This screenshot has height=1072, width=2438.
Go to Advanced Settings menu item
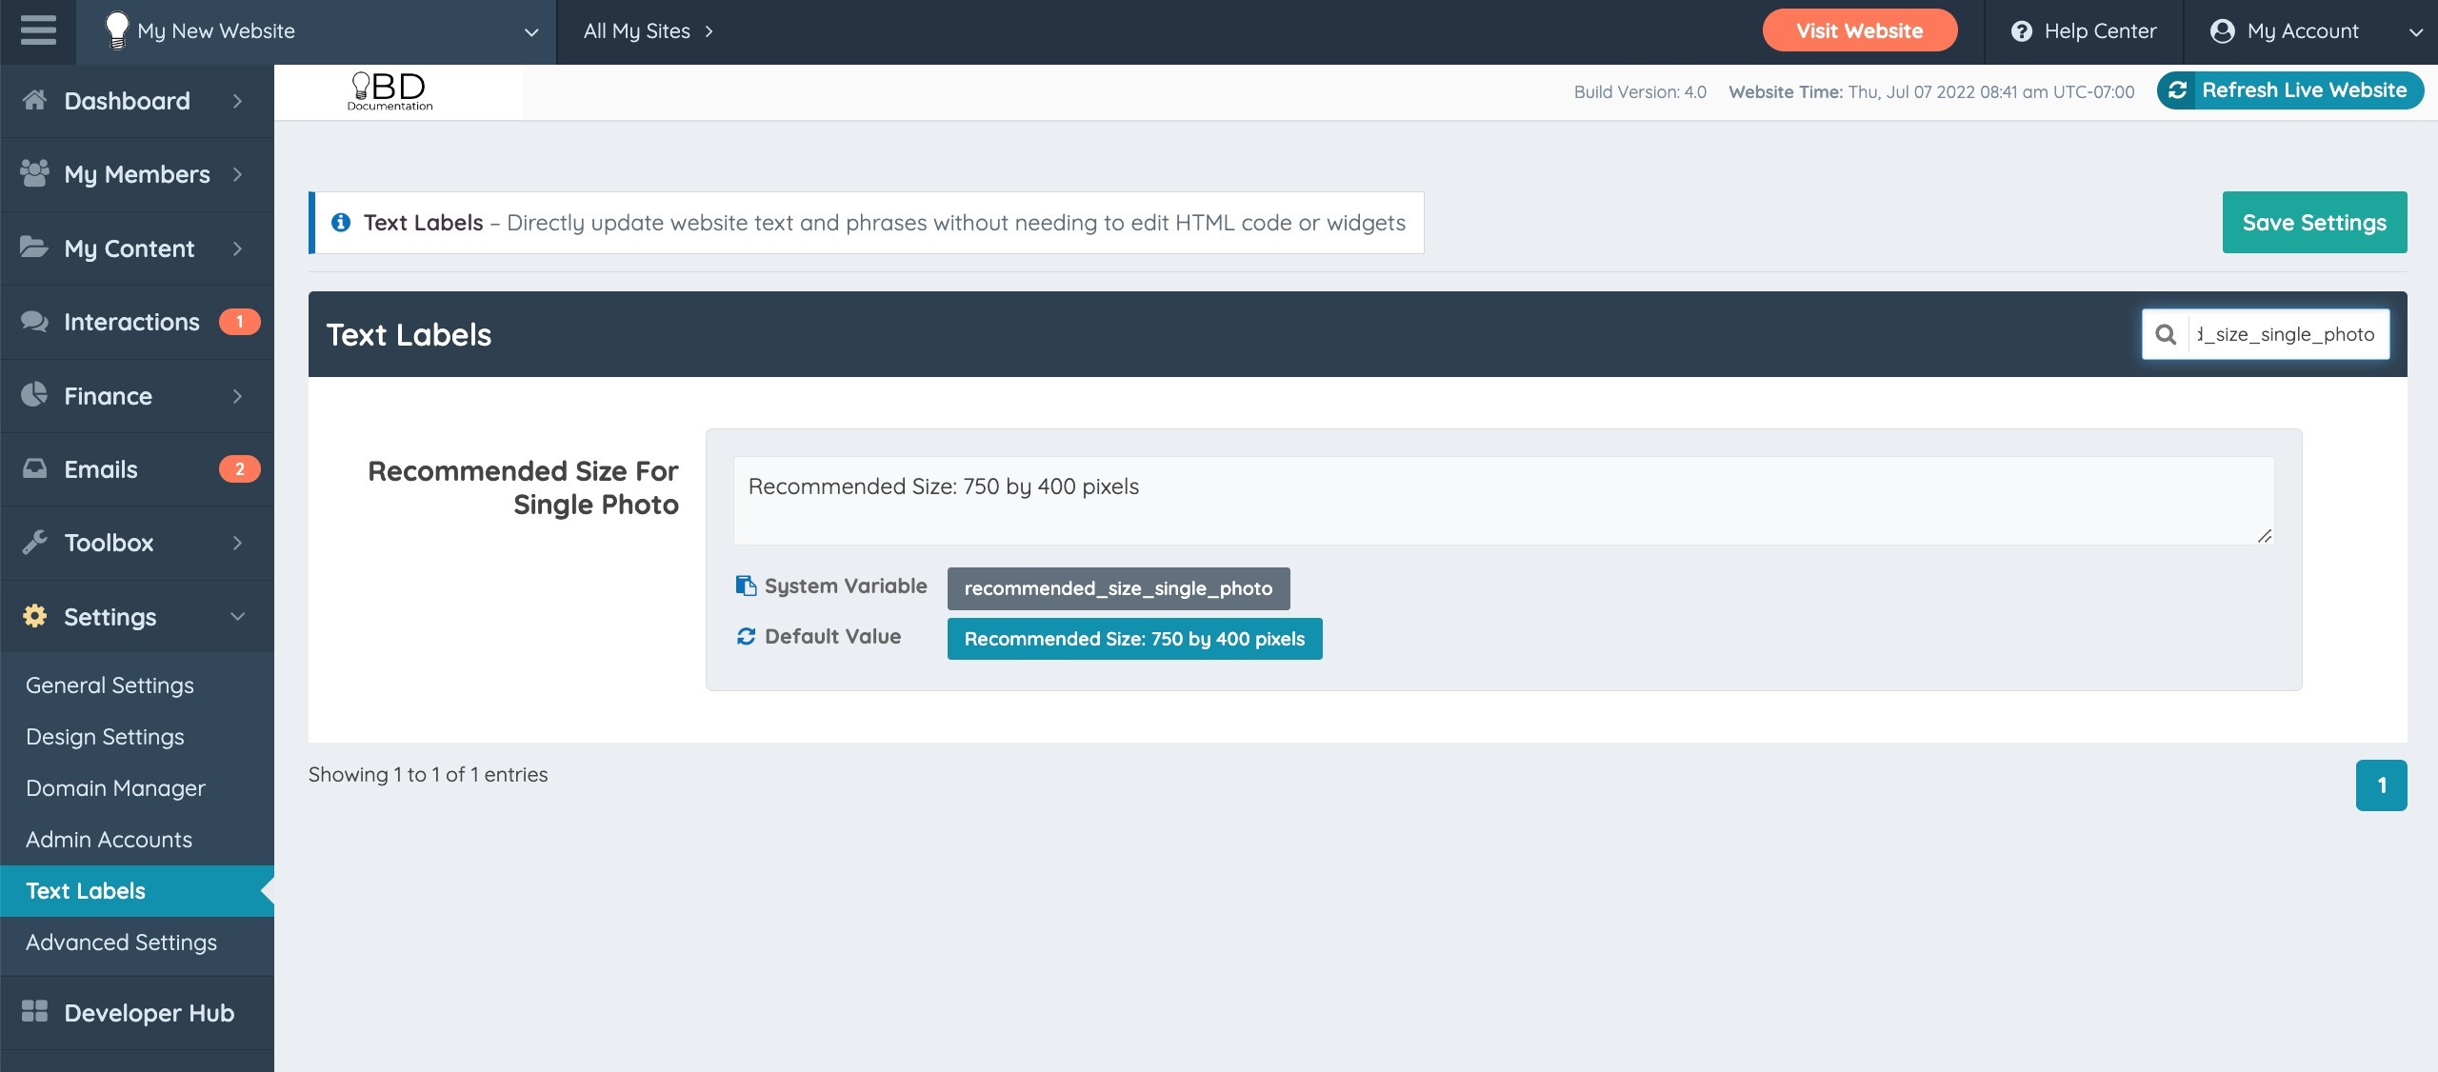(121, 943)
